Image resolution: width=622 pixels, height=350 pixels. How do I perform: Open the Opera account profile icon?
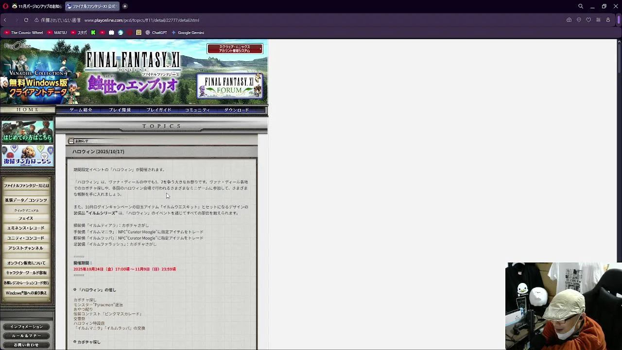pos(608,20)
